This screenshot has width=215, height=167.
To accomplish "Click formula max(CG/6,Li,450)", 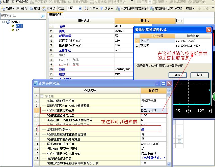I will tap(188, 46).
